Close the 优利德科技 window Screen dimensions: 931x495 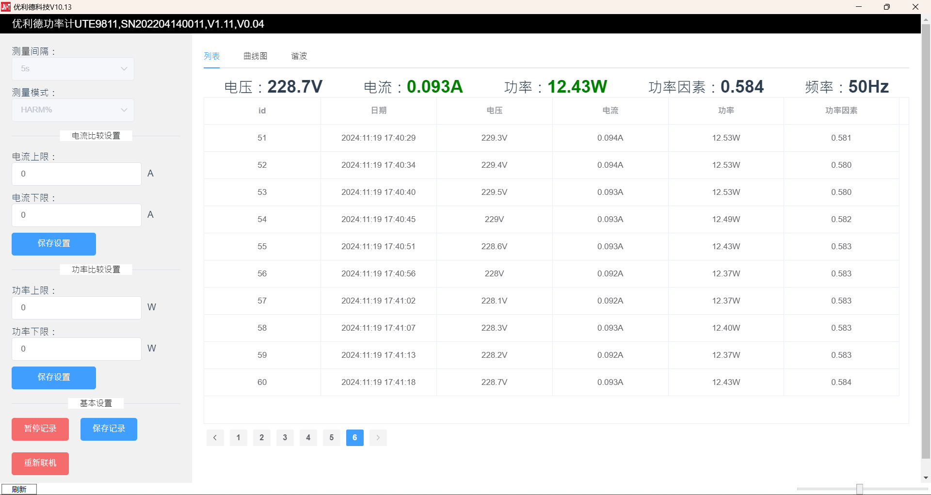click(915, 7)
